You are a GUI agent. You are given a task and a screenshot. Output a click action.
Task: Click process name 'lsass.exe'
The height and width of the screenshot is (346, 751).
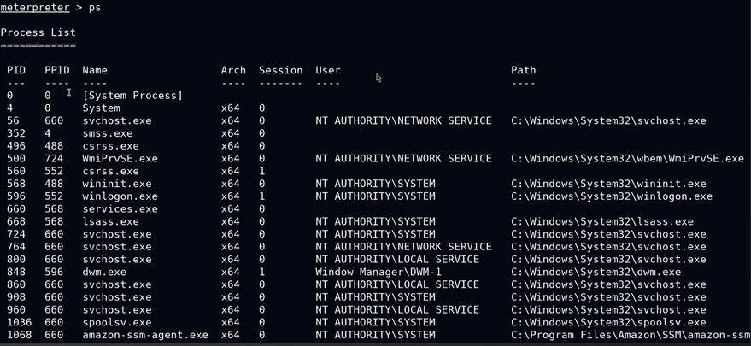[110, 221]
